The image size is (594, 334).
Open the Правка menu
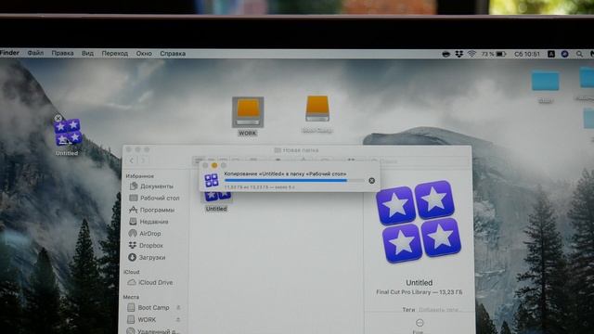(x=62, y=54)
